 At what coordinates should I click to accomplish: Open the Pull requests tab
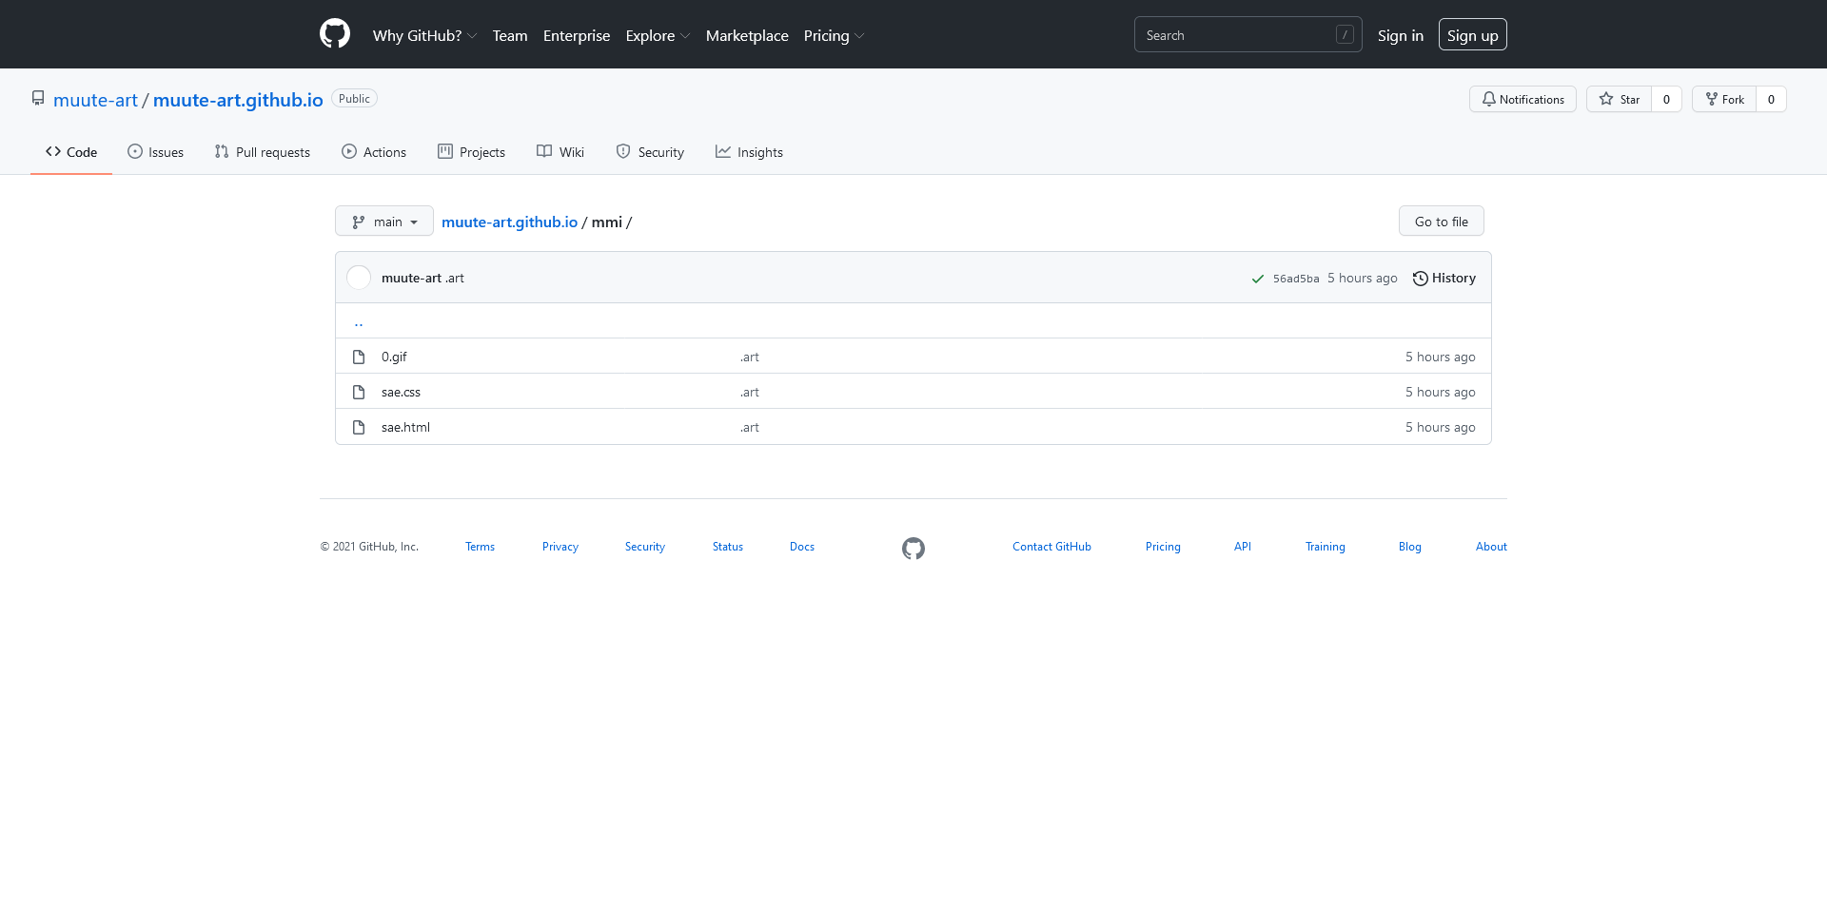[263, 152]
